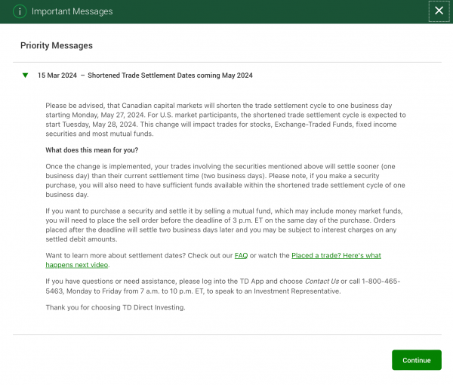The height and width of the screenshot is (385, 453).
Task: Close the Important Messages dialog
Action: (x=439, y=11)
